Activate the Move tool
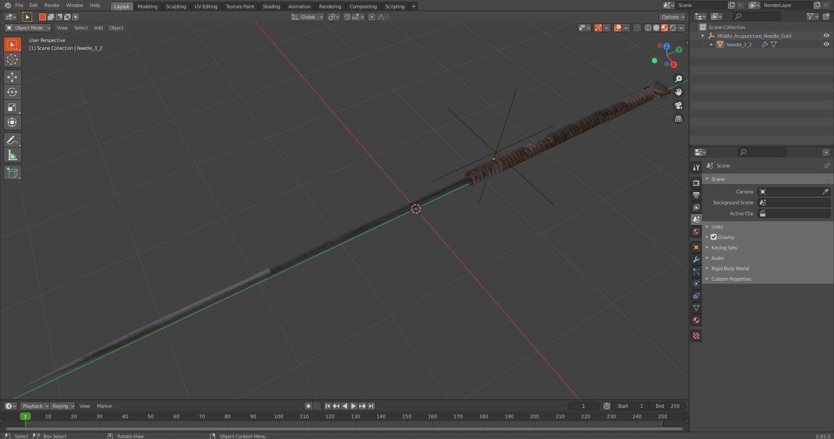The width and height of the screenshot is (834, 439). point(12,77)
